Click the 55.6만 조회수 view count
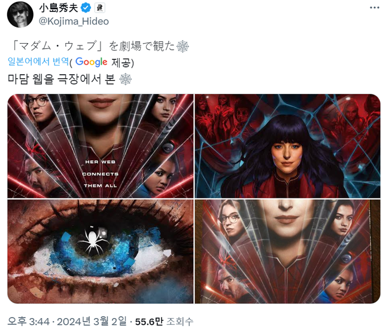This screenshot has height=330, width=383. (164, 322)
